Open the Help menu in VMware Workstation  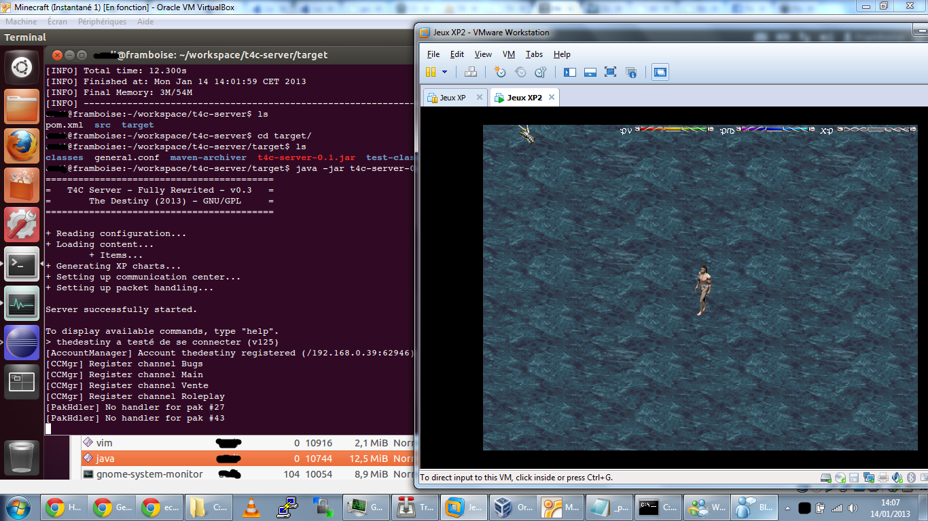[x=562, y=54]
